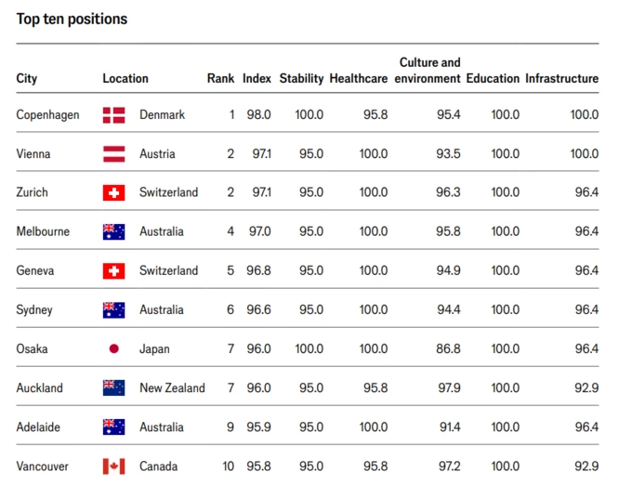Click the Canada flag icon
Viewport: 632px width, 485px height.
(113, 466)
